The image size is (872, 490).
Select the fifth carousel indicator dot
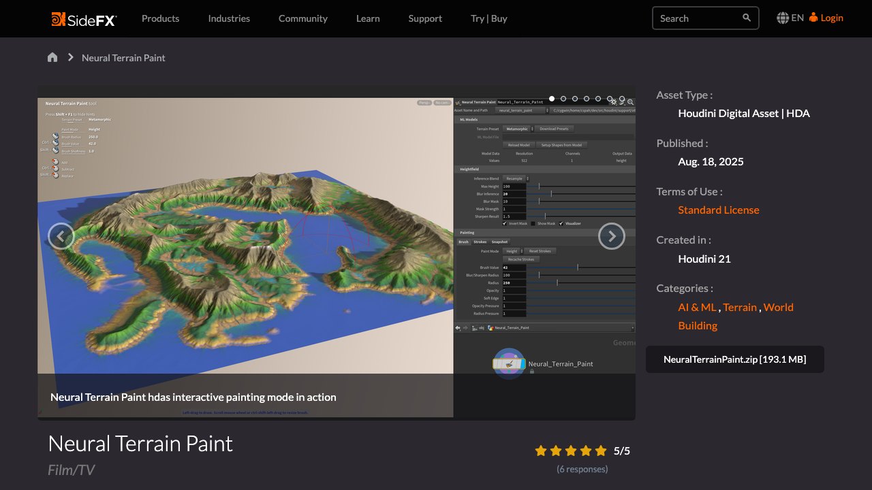[598, 99]
